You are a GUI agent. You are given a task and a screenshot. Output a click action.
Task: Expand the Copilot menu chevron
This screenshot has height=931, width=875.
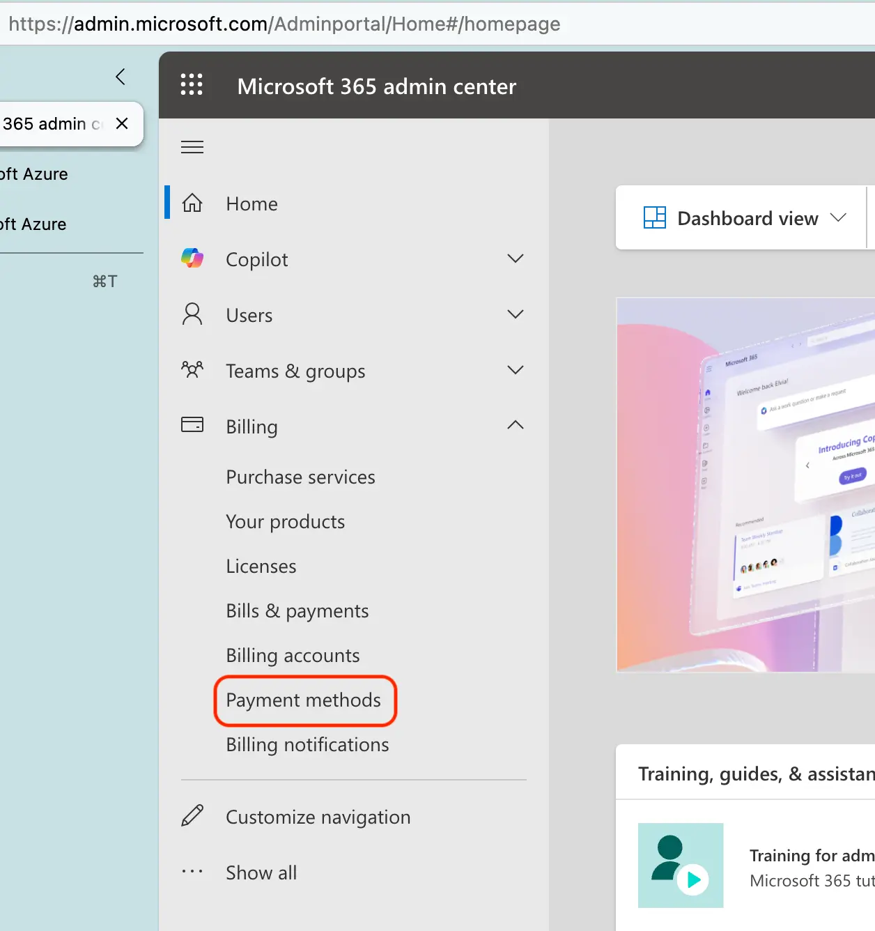pyautogui.click(x=515, y=259)
